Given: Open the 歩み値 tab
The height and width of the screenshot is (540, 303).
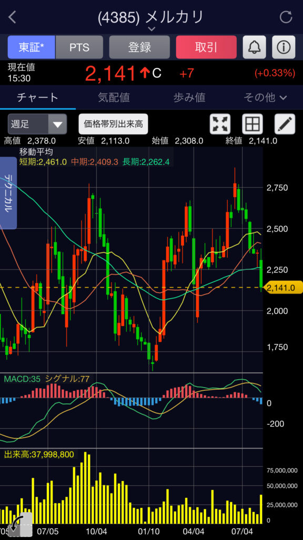Looking at the screenshot, I should coord(189,98).
